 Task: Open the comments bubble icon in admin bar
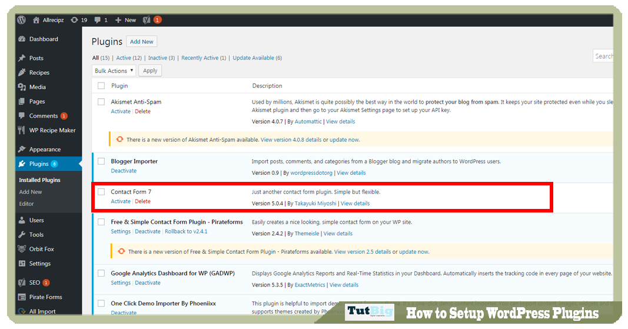(97, 20)
